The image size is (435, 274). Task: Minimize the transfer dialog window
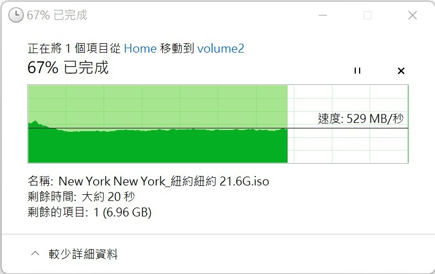(x=323, y=15)
